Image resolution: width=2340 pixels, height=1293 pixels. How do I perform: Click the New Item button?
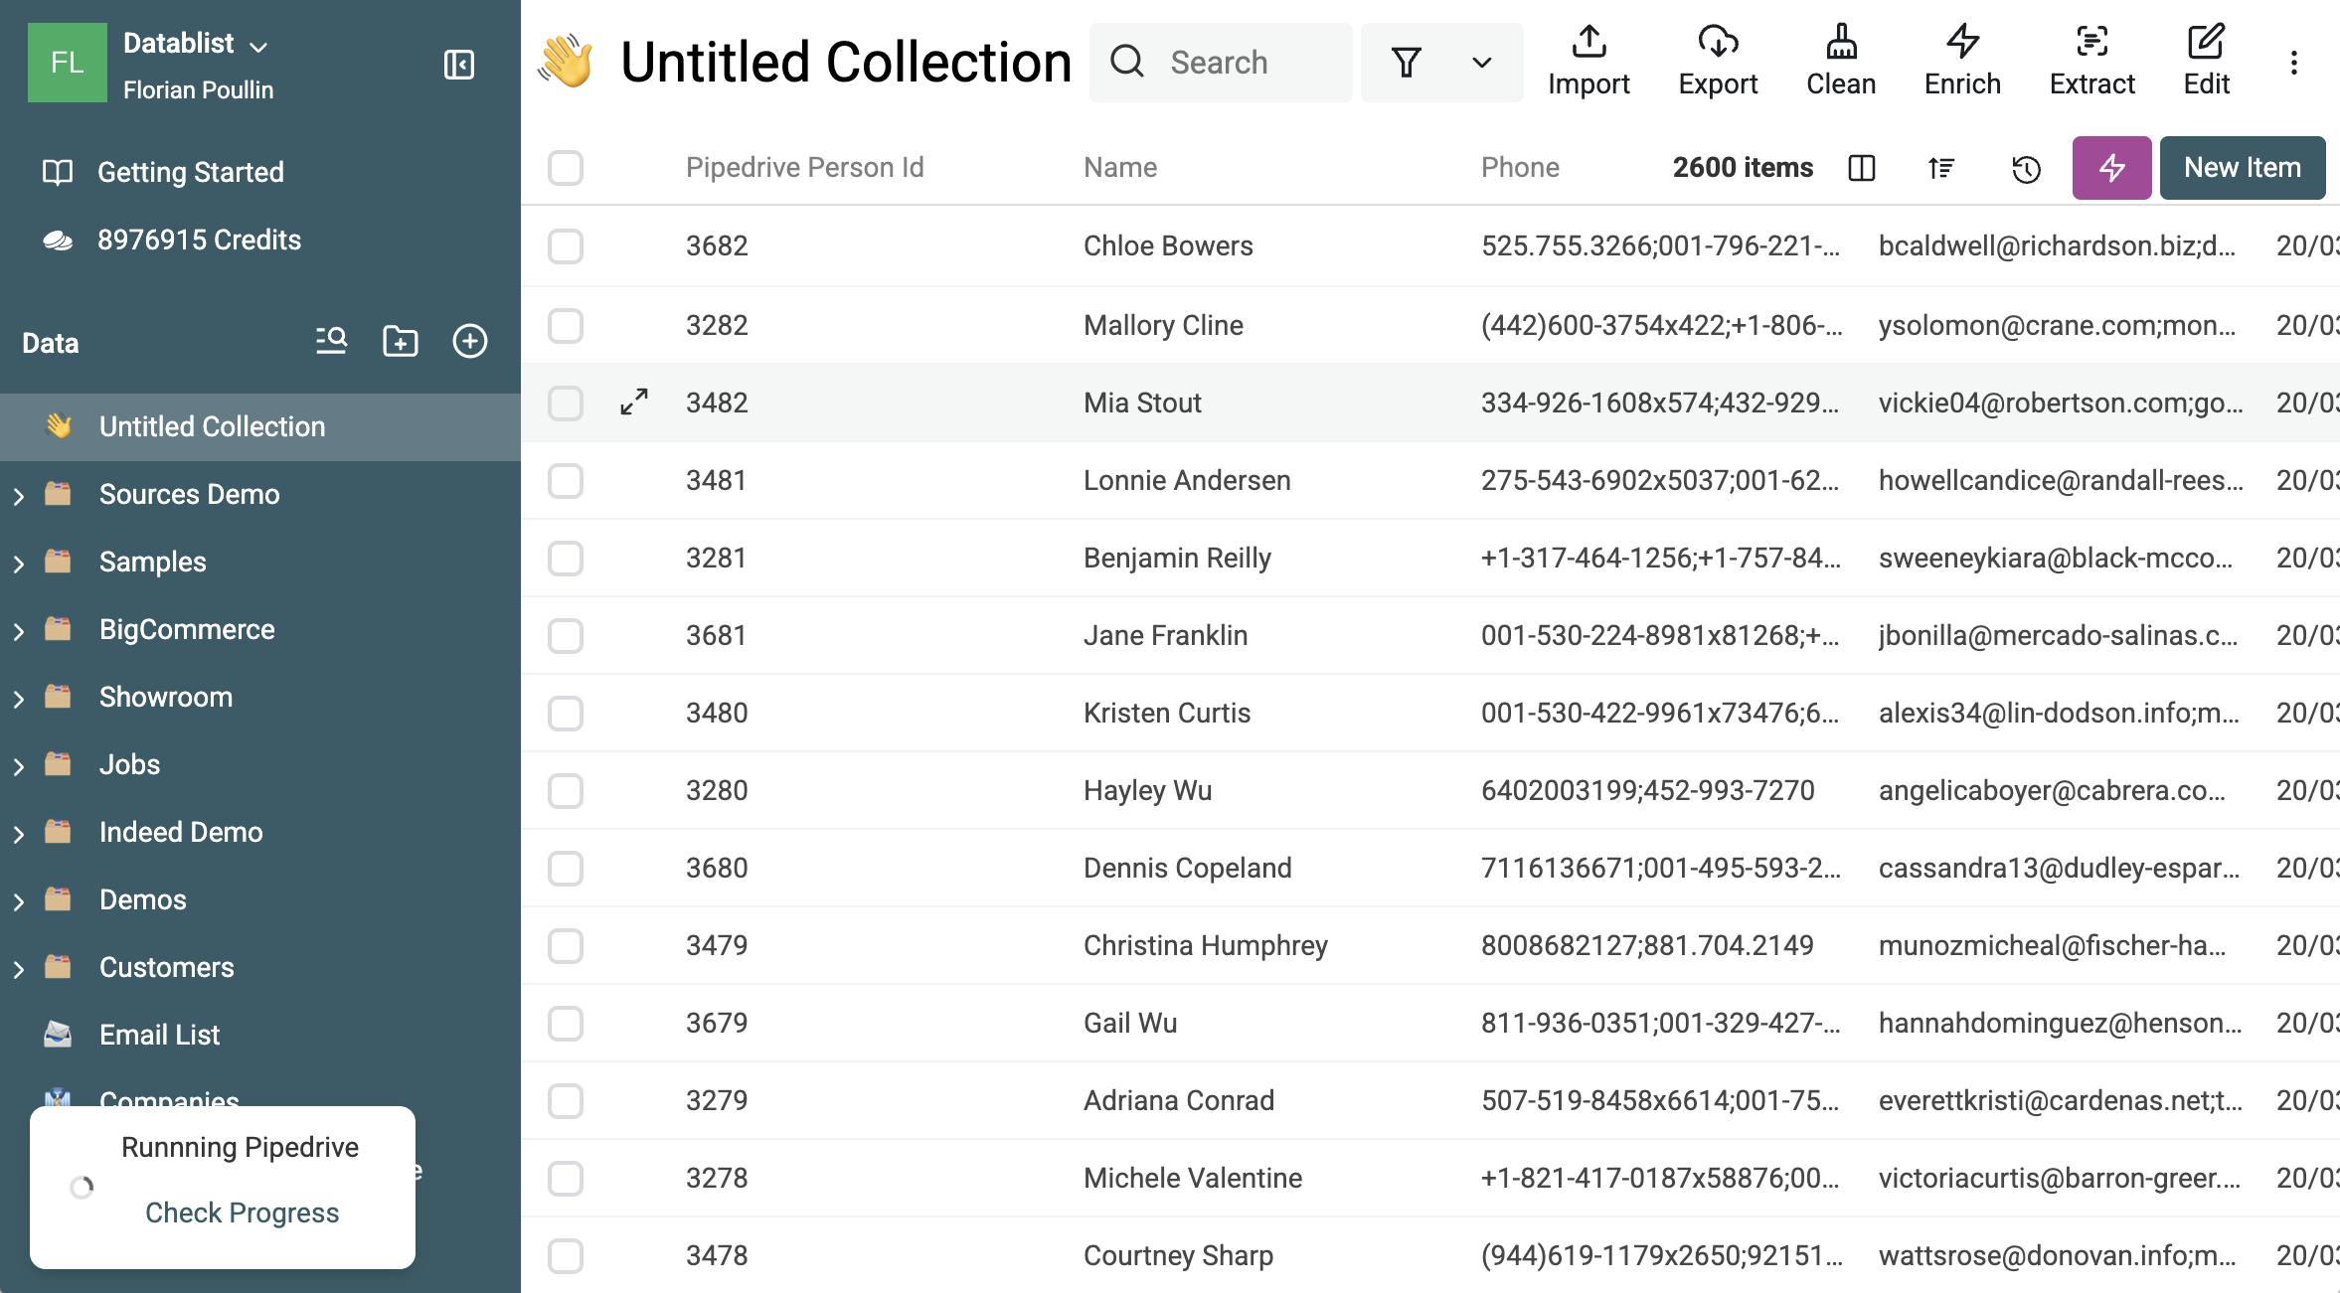click(2243, 168)
